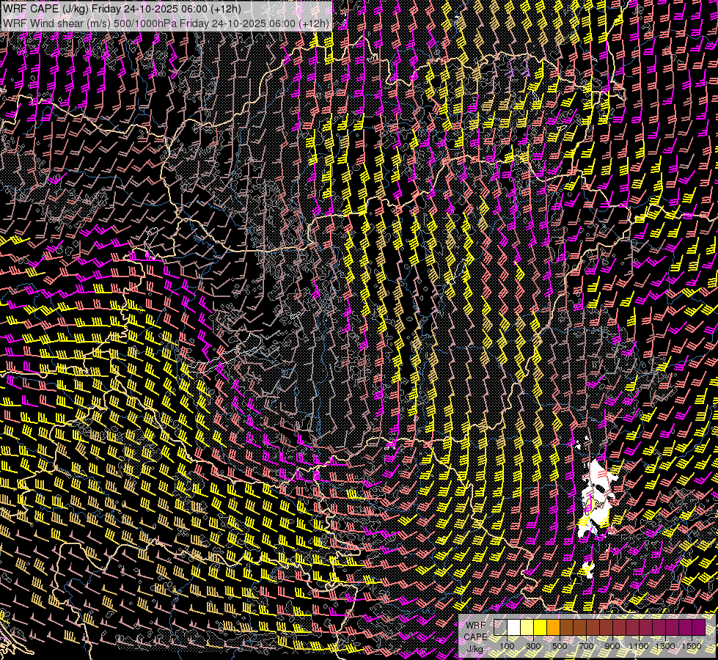Click the legend value 300

(533, 646)
